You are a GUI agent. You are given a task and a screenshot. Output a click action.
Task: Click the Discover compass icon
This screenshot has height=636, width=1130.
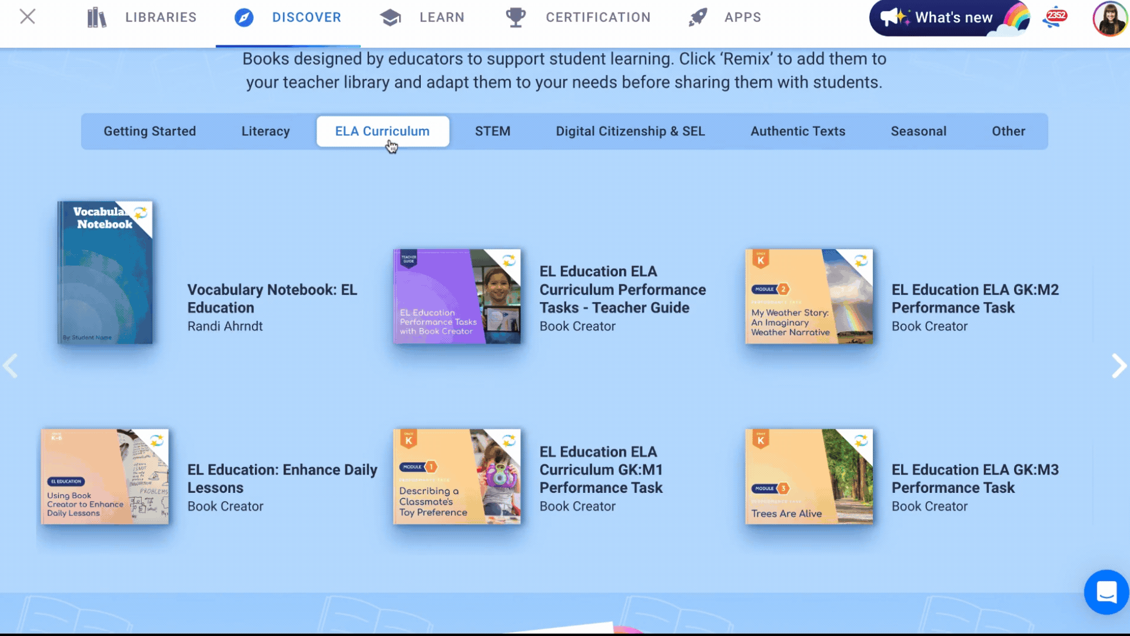(x=244, y=18)
